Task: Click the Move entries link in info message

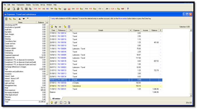Action: 123,19
